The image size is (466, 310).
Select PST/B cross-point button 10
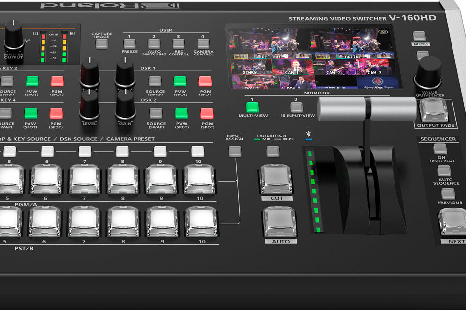tap(201, 222)
